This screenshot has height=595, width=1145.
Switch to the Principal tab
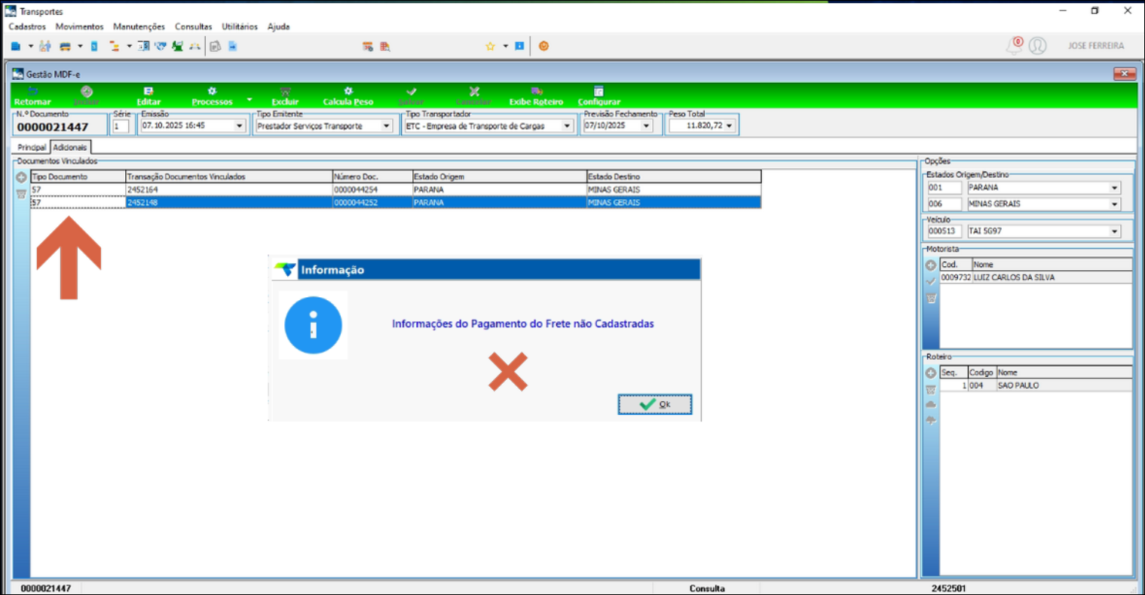[x=32, y=147]
